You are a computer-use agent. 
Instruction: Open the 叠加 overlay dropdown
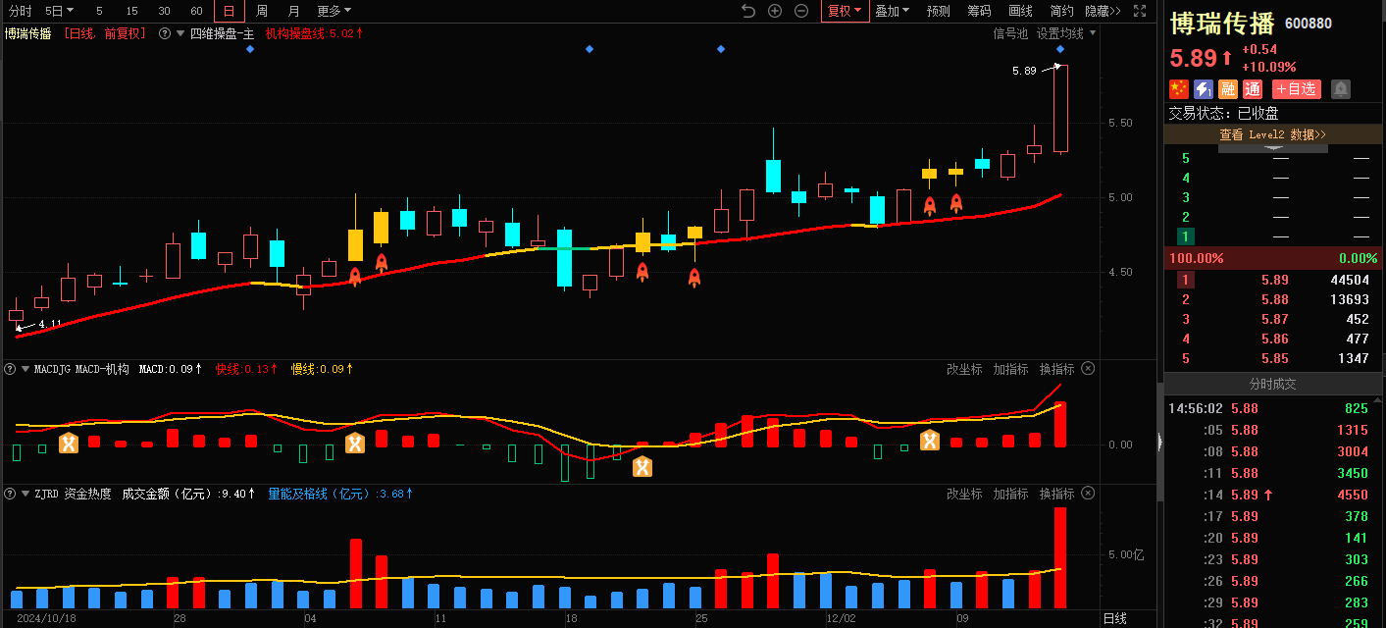pos(892,11)
